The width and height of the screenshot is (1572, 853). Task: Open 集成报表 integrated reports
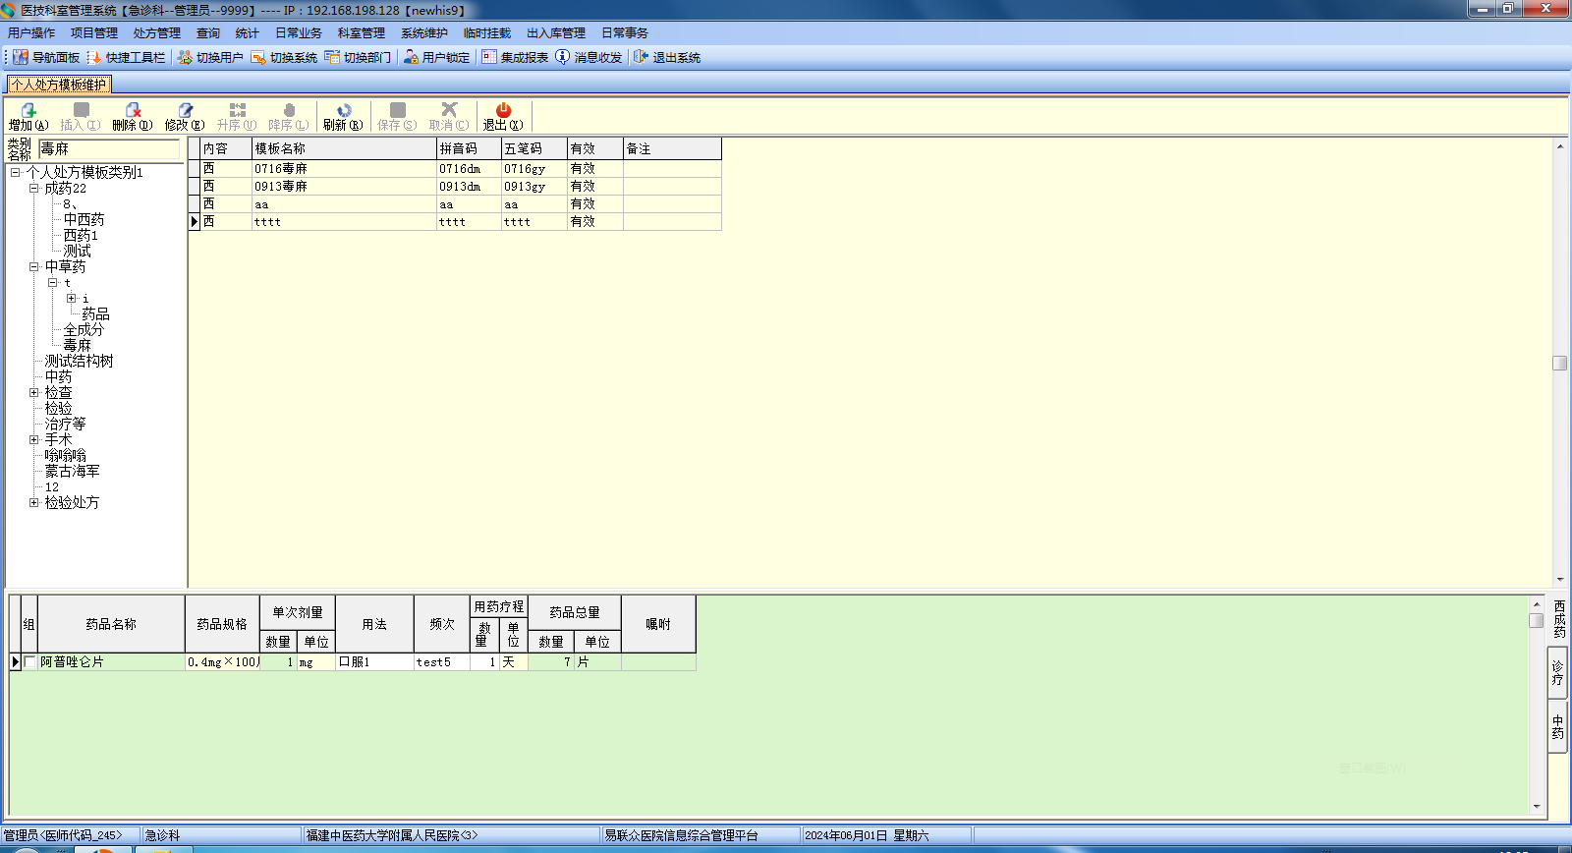pyautogui.click(x=515, y=57)
